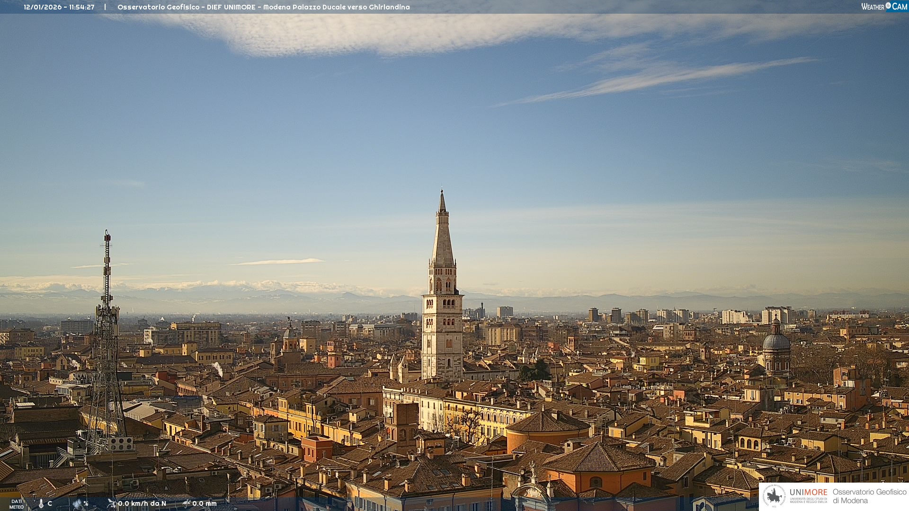Click the WeatherCAM logo
Image resolution: width=909 pixels, height=511 pixels.
pos(884,7)
